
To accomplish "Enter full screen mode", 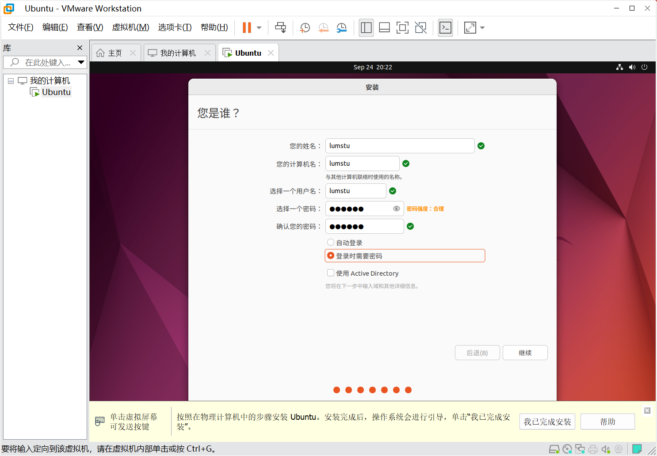I will pos(402,28).
